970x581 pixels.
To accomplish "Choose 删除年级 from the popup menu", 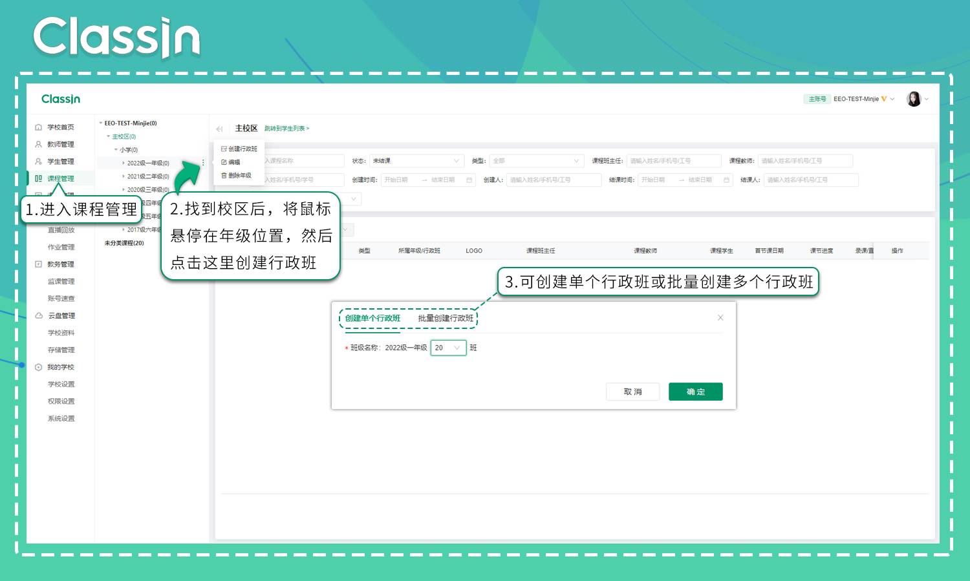I will (236, 175).
